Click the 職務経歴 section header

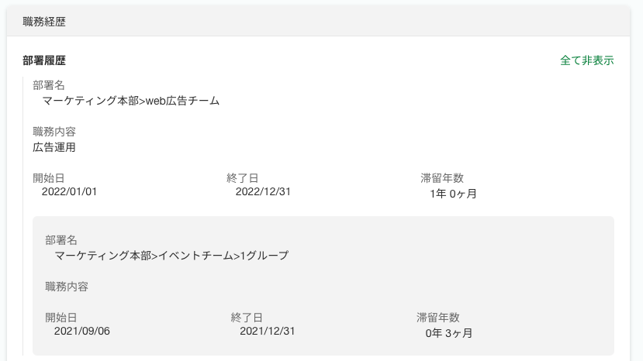click(44, 22)
